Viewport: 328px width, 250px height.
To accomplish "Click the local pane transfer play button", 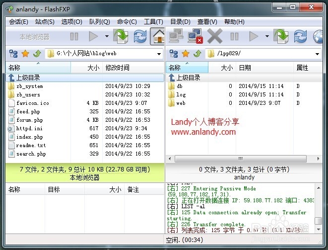I will click(x=93, y=36).
